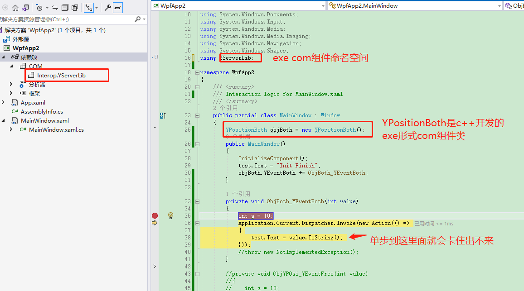
Task: Click the '1 个引用' reference link above ObjBoth_YEventBoth
Action: 238,194
